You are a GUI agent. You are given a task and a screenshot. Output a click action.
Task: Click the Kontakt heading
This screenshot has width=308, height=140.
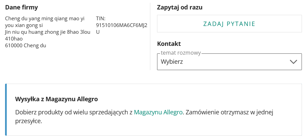(x=169, y=44)
